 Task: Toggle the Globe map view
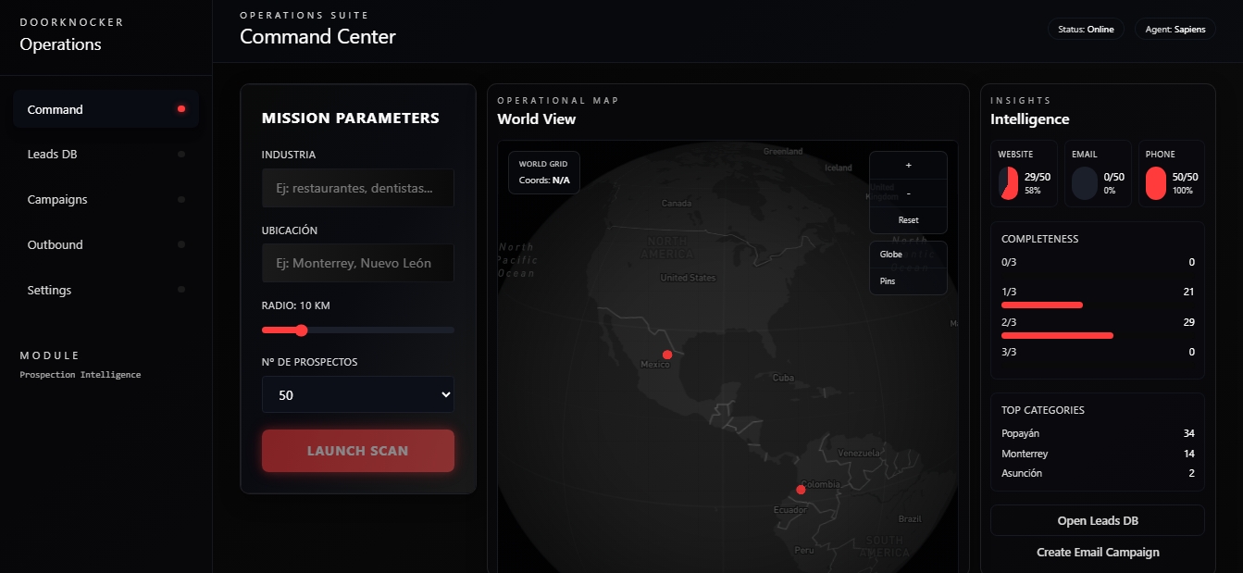(908, 255)
